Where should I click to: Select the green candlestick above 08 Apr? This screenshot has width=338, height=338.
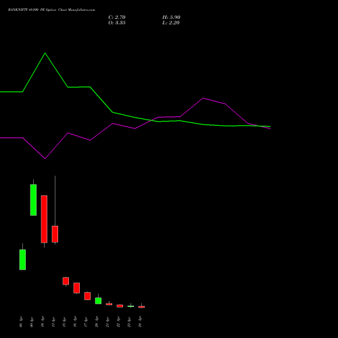tap(22, 260)
